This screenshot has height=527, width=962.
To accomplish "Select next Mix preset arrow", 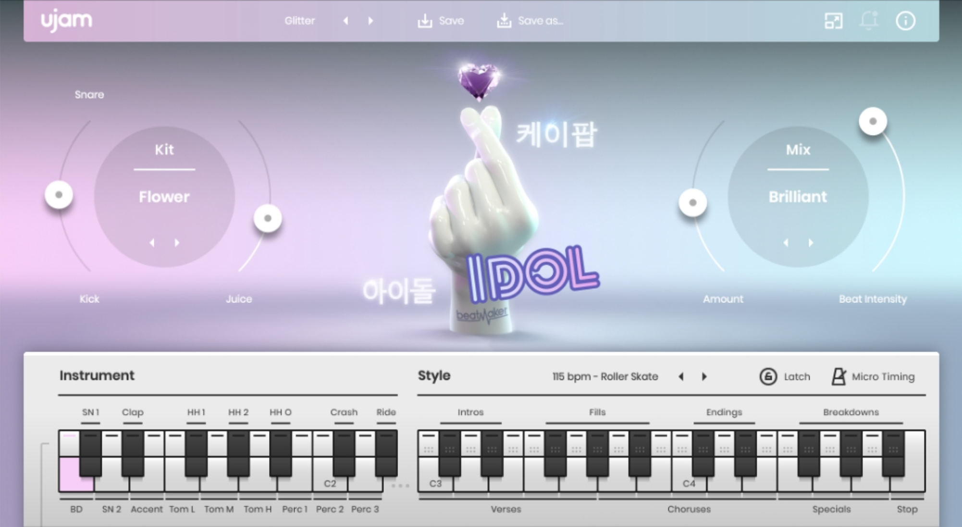I will pos(811,243).
